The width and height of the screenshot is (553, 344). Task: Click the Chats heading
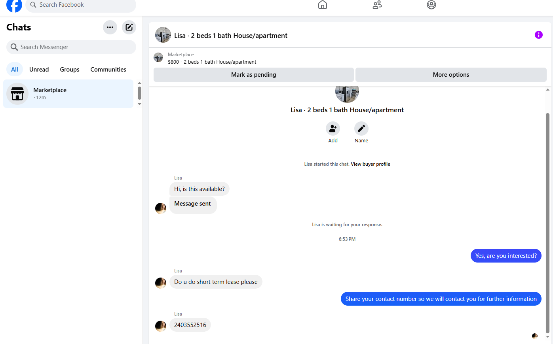pyautogui.click(x=19, y=27)
